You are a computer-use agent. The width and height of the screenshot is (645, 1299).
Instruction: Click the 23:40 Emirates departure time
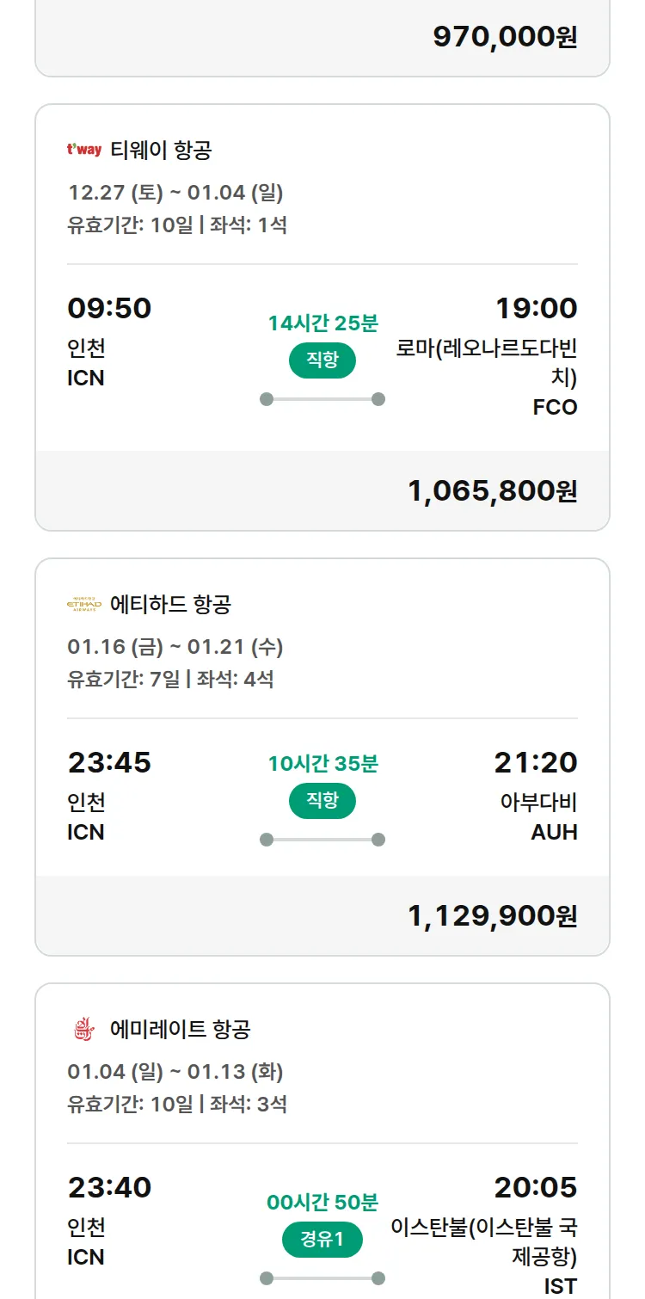pos(109,1188)
